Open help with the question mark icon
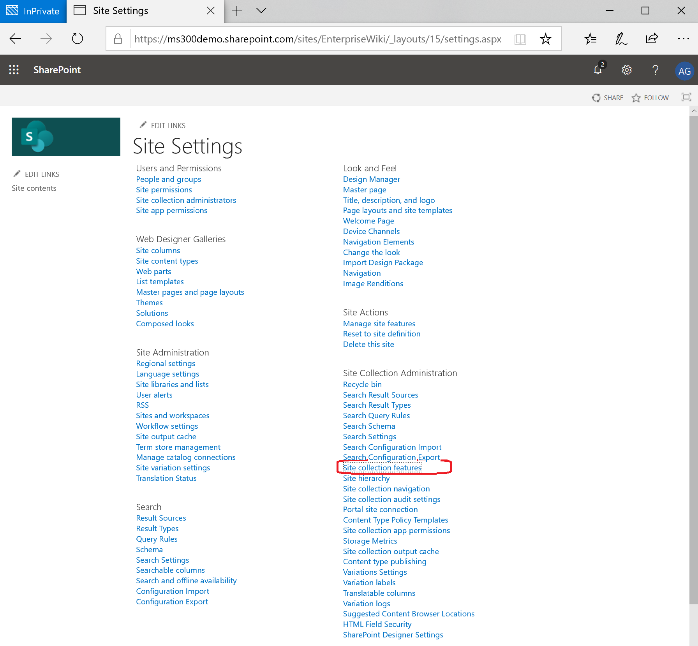 click(x=655, y=70)
